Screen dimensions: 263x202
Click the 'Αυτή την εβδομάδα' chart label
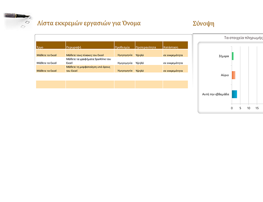pyautogui.click(x=215, y=94)
